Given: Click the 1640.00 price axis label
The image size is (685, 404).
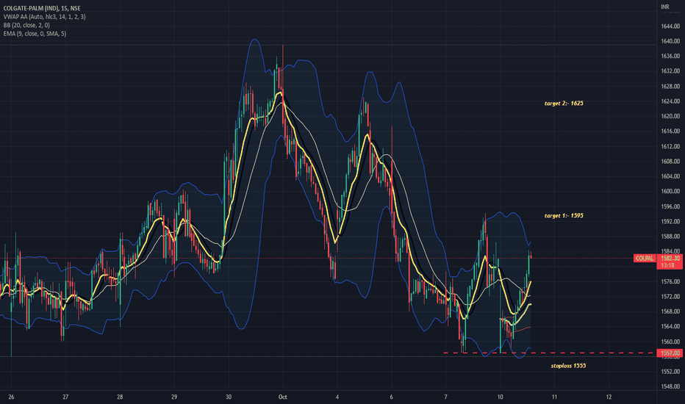Looking at the screenshot, I should pyautogui.click(x=670, y=41).
